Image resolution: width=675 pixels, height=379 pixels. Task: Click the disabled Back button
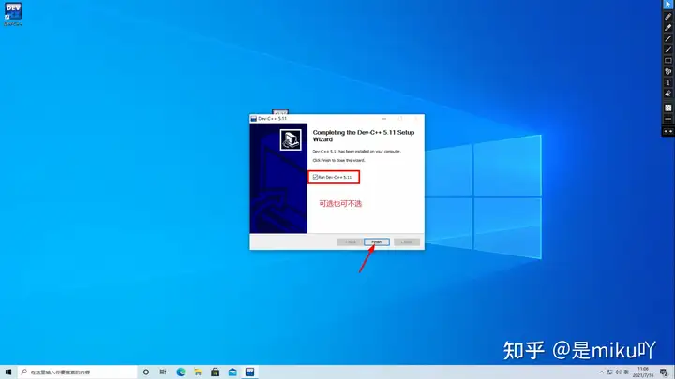pos(350,242)
